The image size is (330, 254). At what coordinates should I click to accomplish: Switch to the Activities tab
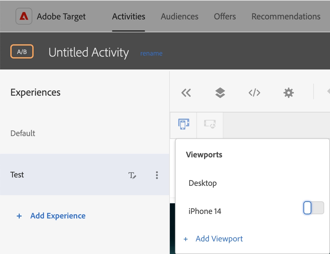[x=129, y=16]
